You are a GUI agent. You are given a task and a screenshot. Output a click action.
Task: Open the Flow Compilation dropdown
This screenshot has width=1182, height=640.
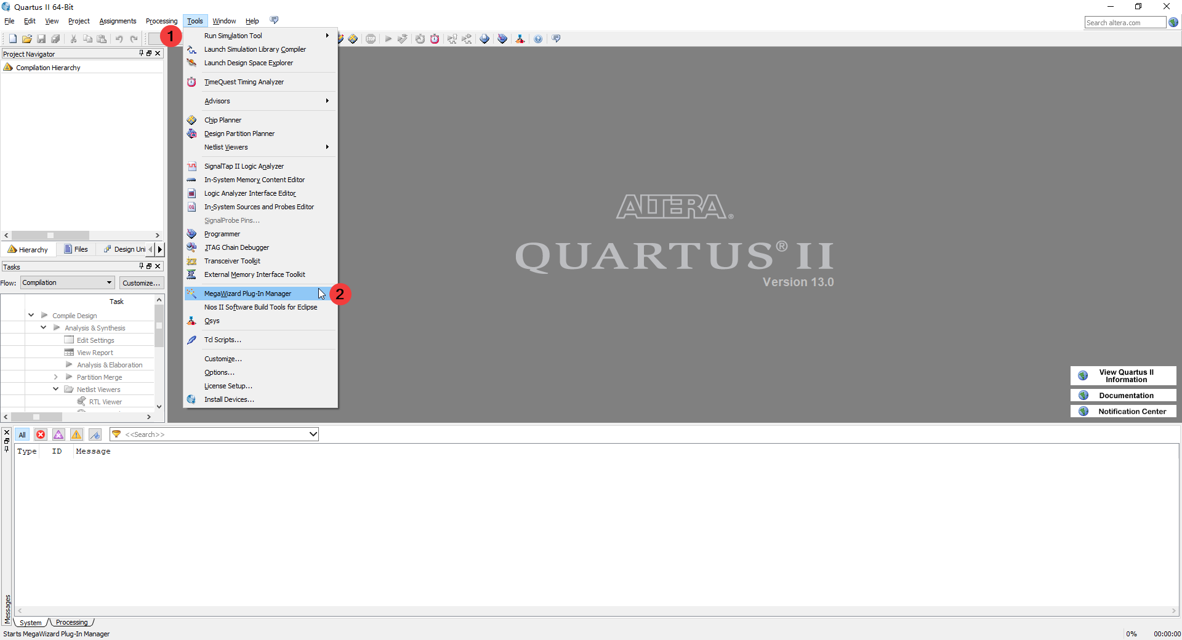click(x=68, y=282)
